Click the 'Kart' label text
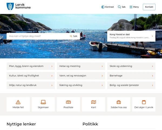The width and height of the screenshot is (162, 130). click(93, 108)
